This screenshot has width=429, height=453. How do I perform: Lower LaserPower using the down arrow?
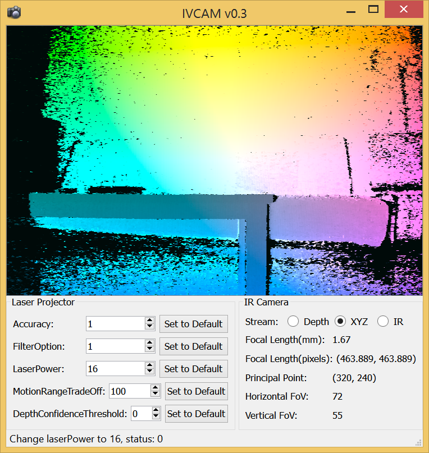(x=149, y=372)
